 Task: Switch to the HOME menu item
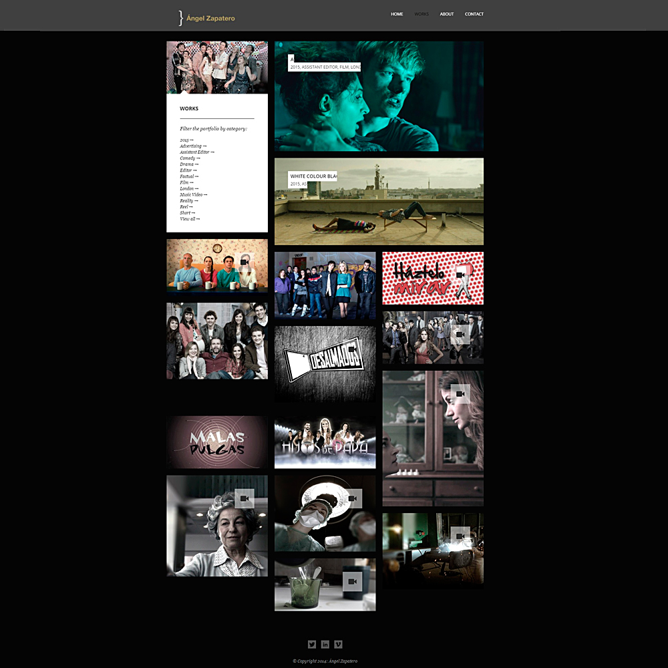click(397, 13)
